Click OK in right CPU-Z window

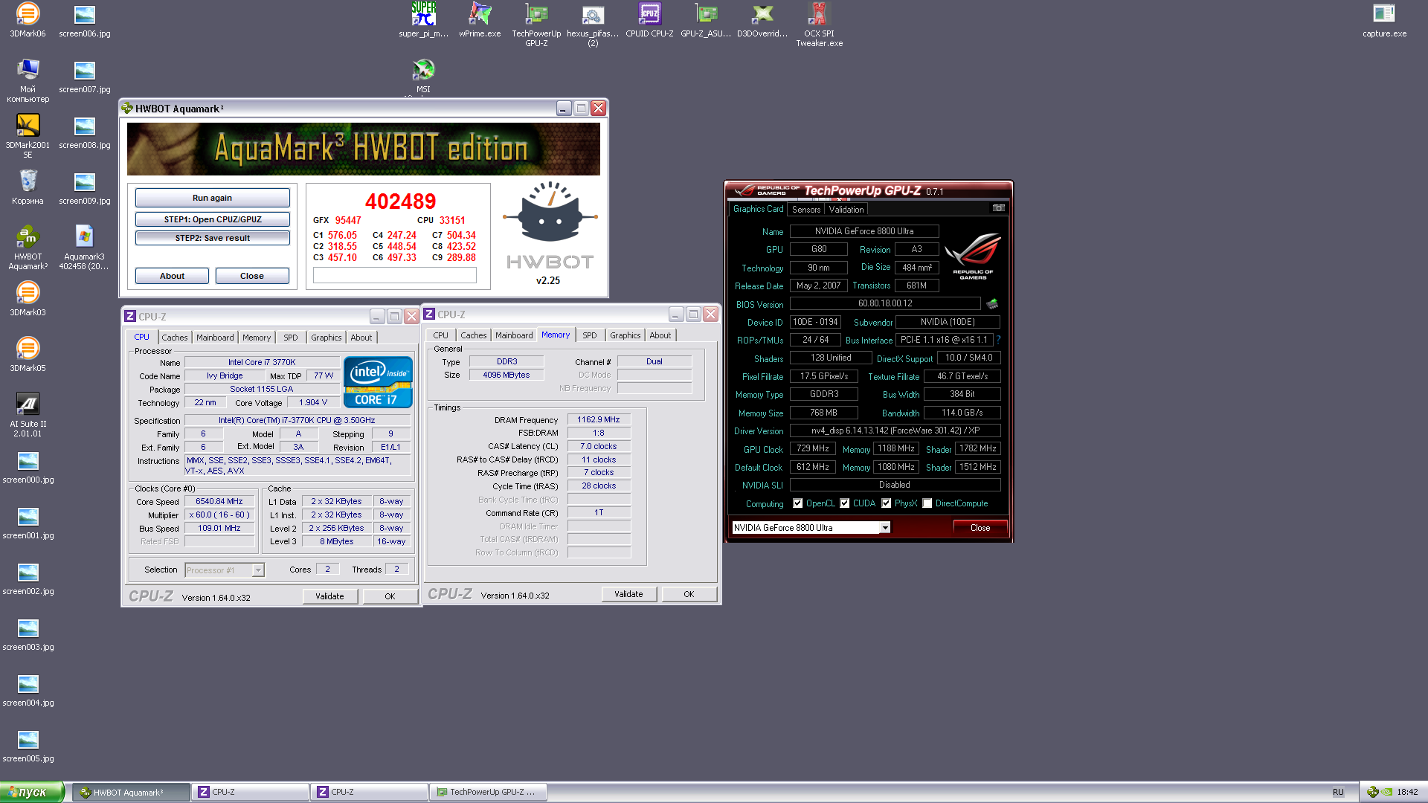(x=689, y=594)
